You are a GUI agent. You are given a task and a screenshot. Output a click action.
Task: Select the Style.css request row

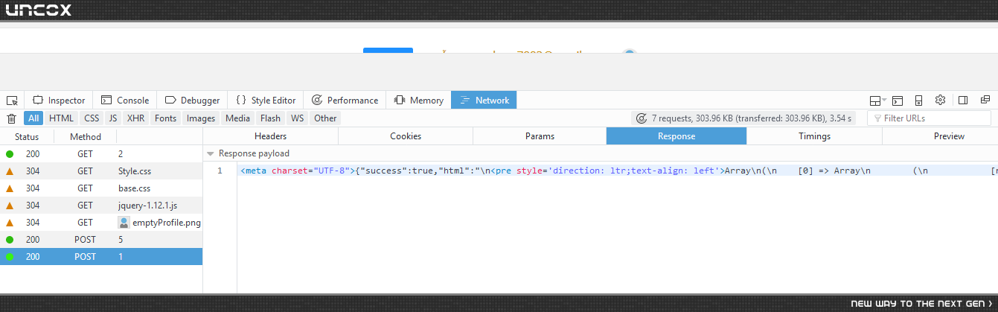click(101, 171)
